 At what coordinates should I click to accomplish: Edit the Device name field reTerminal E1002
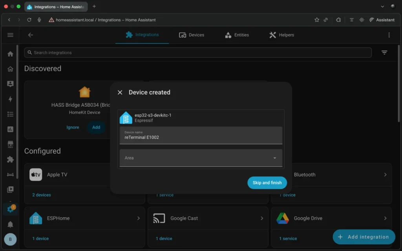coord(201,135)
